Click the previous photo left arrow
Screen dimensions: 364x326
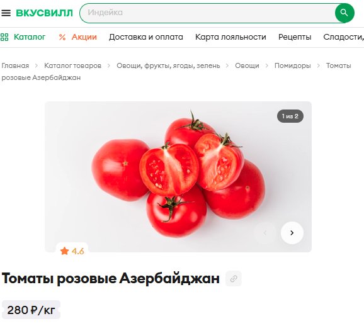coord(265,233)
